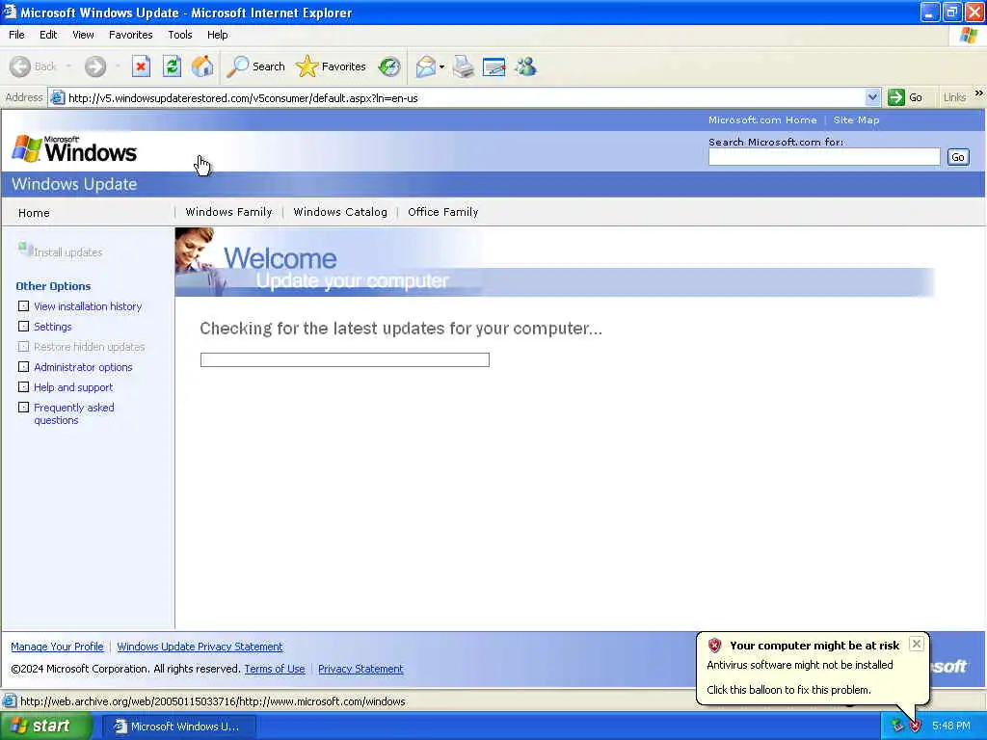
Task: Open the Favorites menu
Action: [130, 35]
